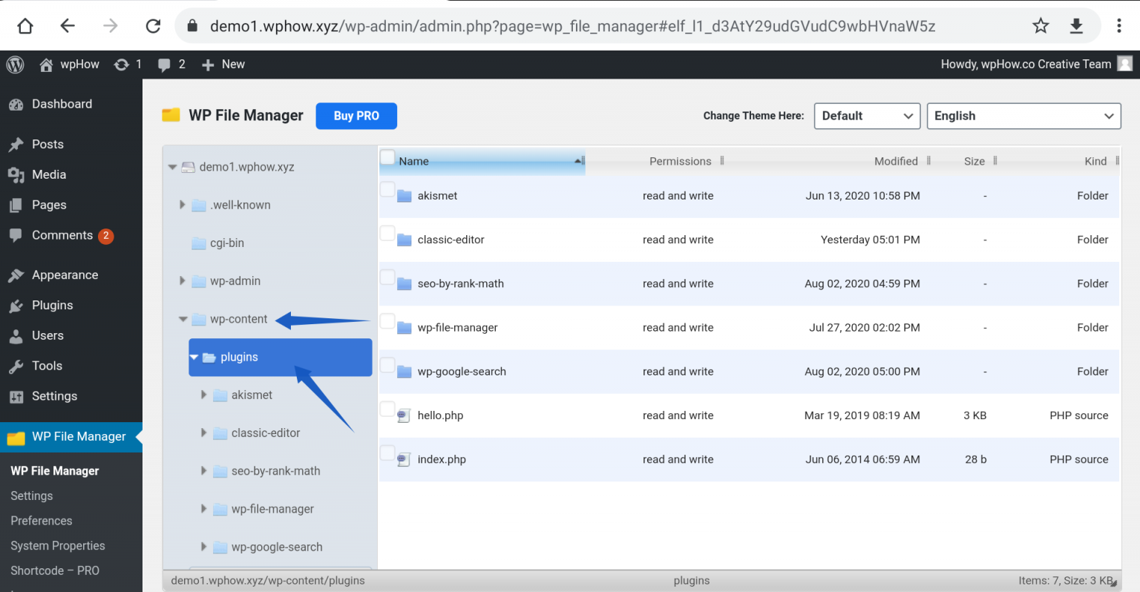The height and width of the screenshot is (592, 1140).
Task: Check the akismet row checkbox
Action: (x=387, y=189)
